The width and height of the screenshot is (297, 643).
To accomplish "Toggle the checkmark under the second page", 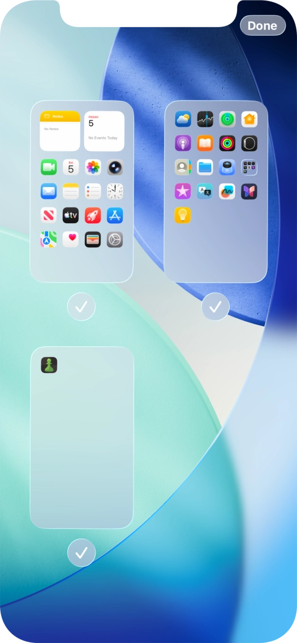I will click(x=215, y=307).
